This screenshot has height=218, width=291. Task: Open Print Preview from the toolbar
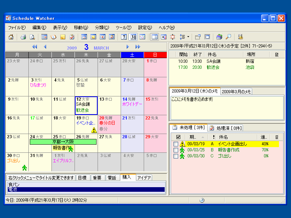32,37
